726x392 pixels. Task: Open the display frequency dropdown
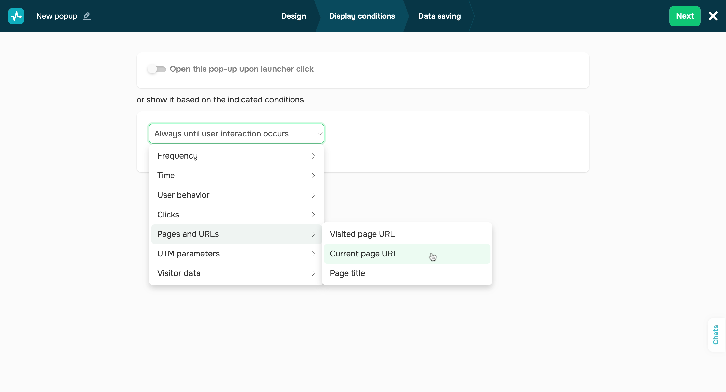tap(236, 134)
